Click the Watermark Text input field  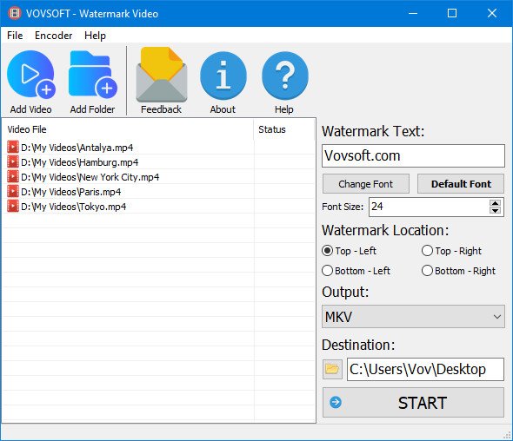click(413, 155)
